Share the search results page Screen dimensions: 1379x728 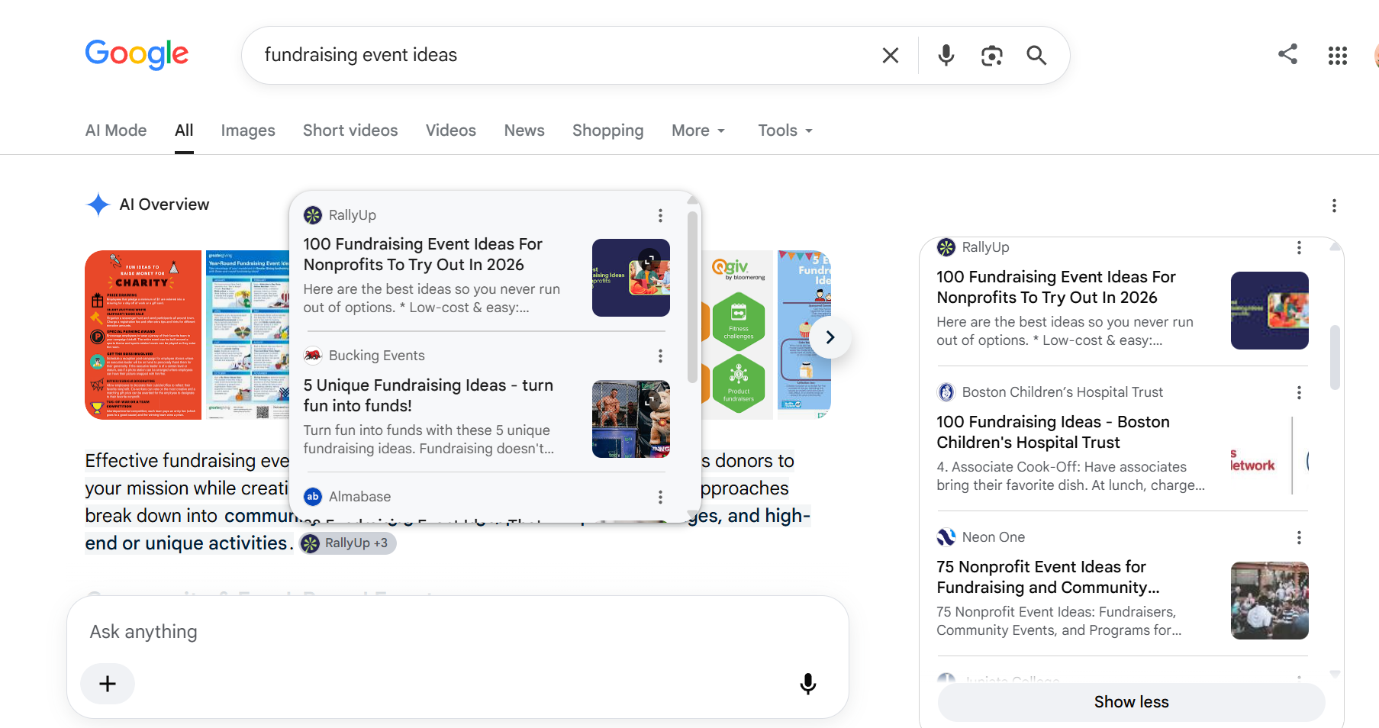[1287, 54]
